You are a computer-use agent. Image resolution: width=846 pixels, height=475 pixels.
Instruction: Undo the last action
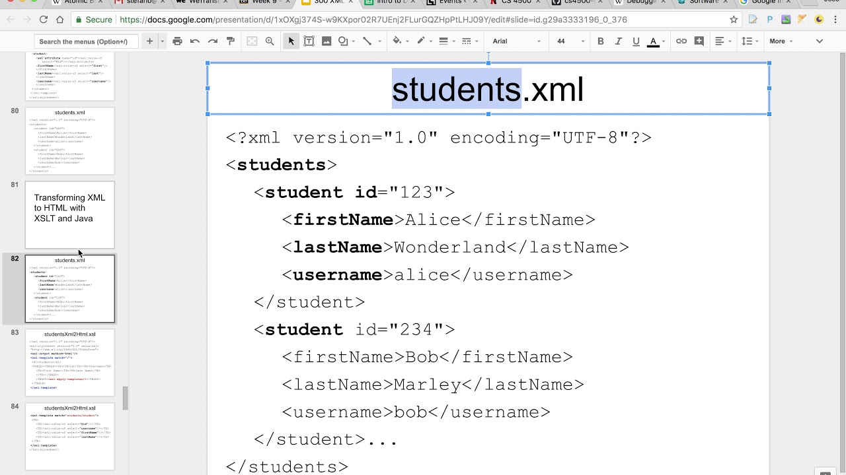(x=195, y=41)
